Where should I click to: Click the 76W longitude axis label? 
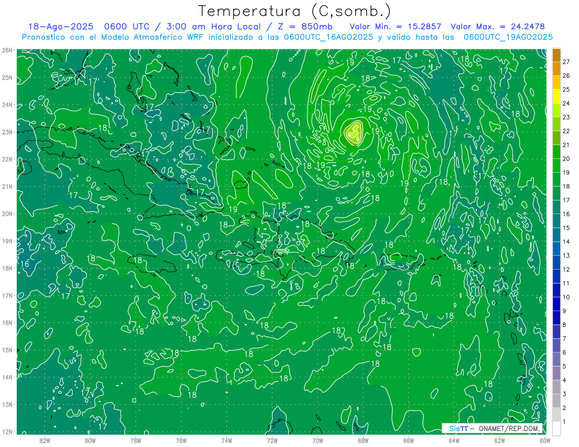click(181, 440)
